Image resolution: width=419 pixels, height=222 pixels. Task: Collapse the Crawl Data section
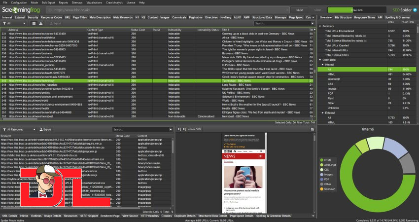point(320,60)
